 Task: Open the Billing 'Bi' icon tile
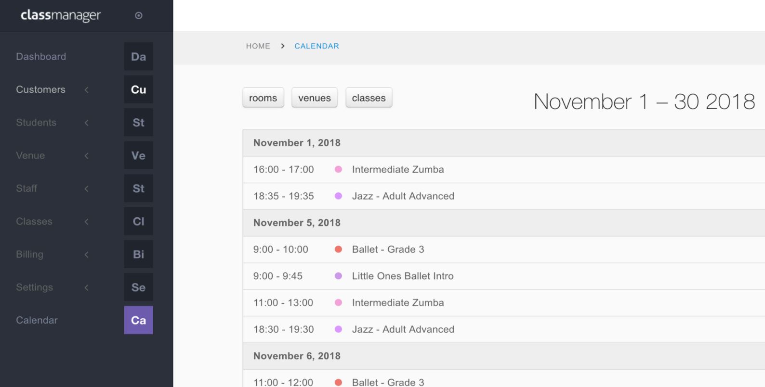[x=138, y=254]
